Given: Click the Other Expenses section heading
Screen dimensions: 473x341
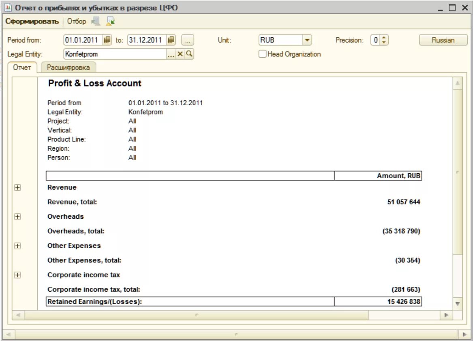Looking at the screenshot, I should [x=74, y=246].
